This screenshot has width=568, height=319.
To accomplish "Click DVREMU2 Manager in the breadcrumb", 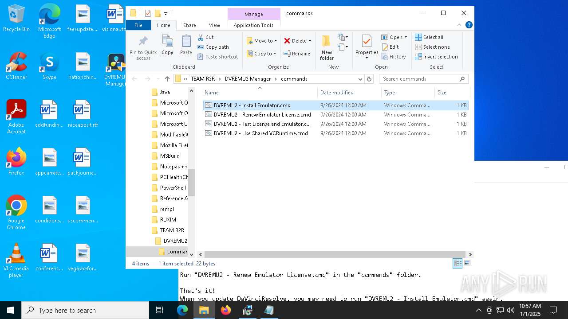I will pos(248,79).
